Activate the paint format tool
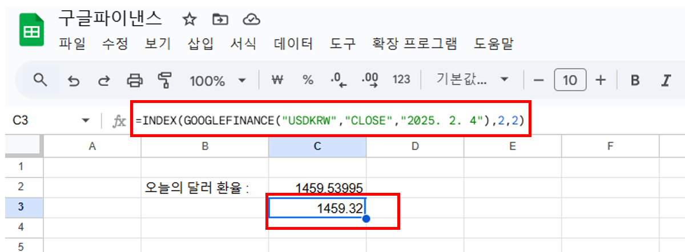 click(164, 80)
